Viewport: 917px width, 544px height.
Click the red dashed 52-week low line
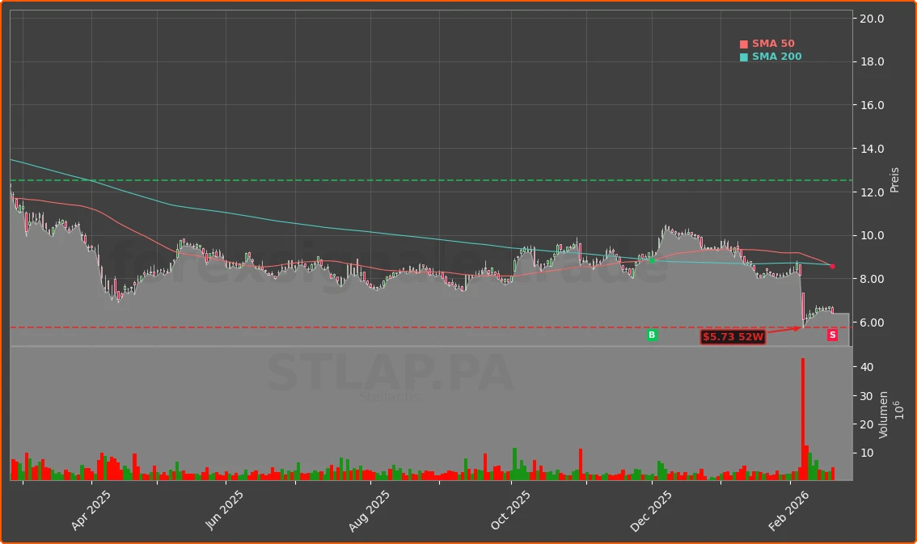point(323,327)
